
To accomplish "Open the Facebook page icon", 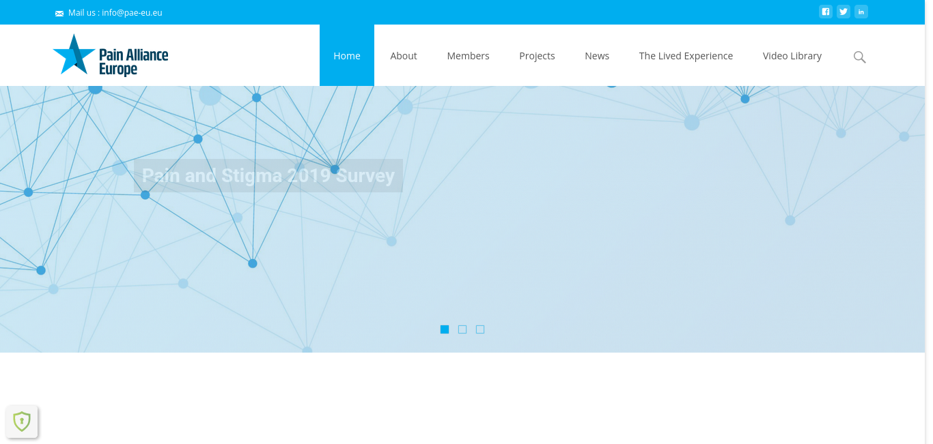I will click(x=825, y=12).
